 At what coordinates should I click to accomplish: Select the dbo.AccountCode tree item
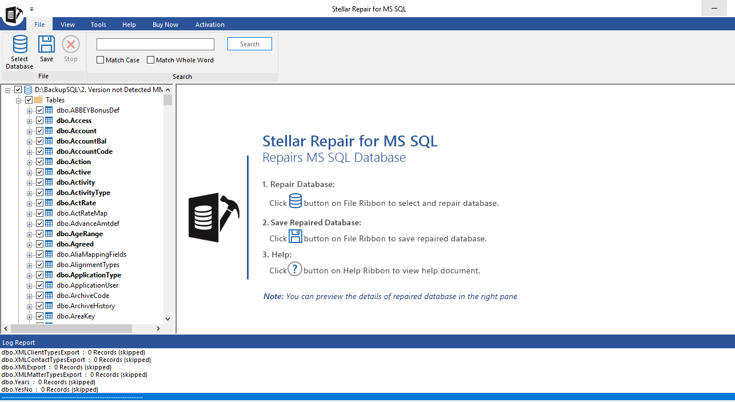(x=85, y=152)
